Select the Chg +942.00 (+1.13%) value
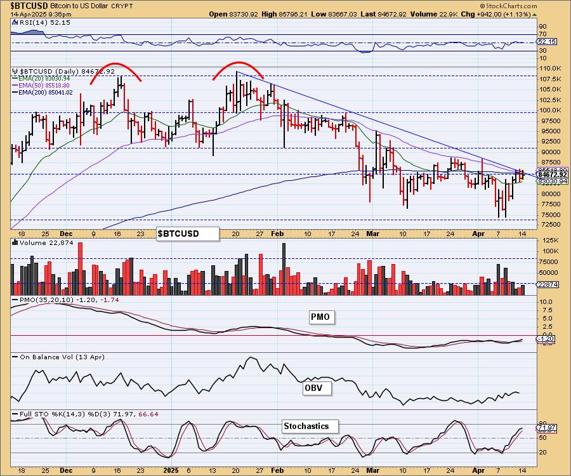Image resolution: width=571 pixels, height=476 pixels. [496, 14]
